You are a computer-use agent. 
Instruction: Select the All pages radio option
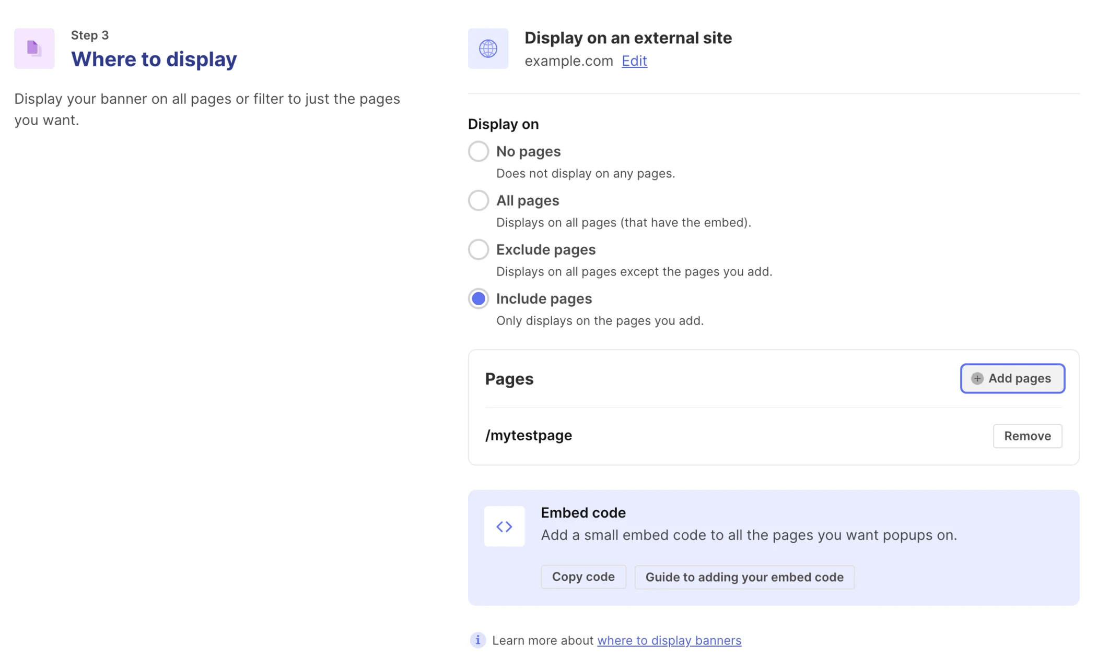pos(479,200)
